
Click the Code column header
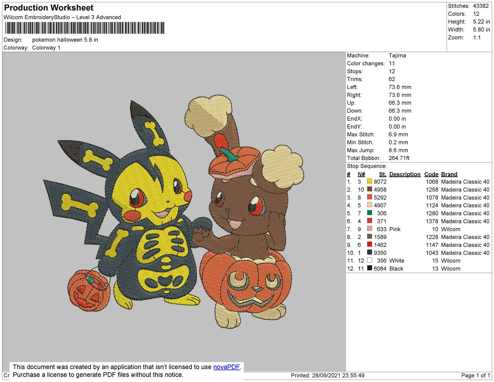tap(431, 174)
